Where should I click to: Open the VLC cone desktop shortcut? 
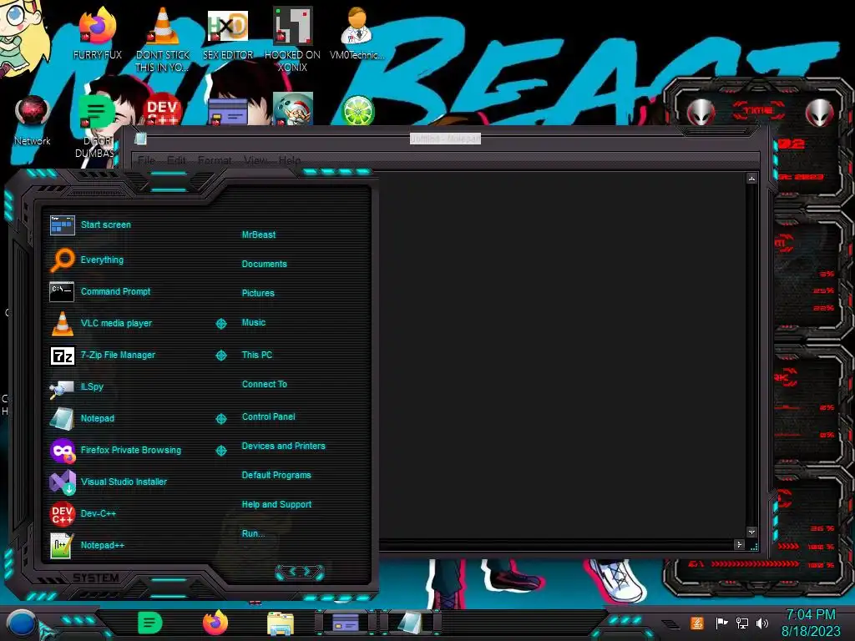coord(163,39)
